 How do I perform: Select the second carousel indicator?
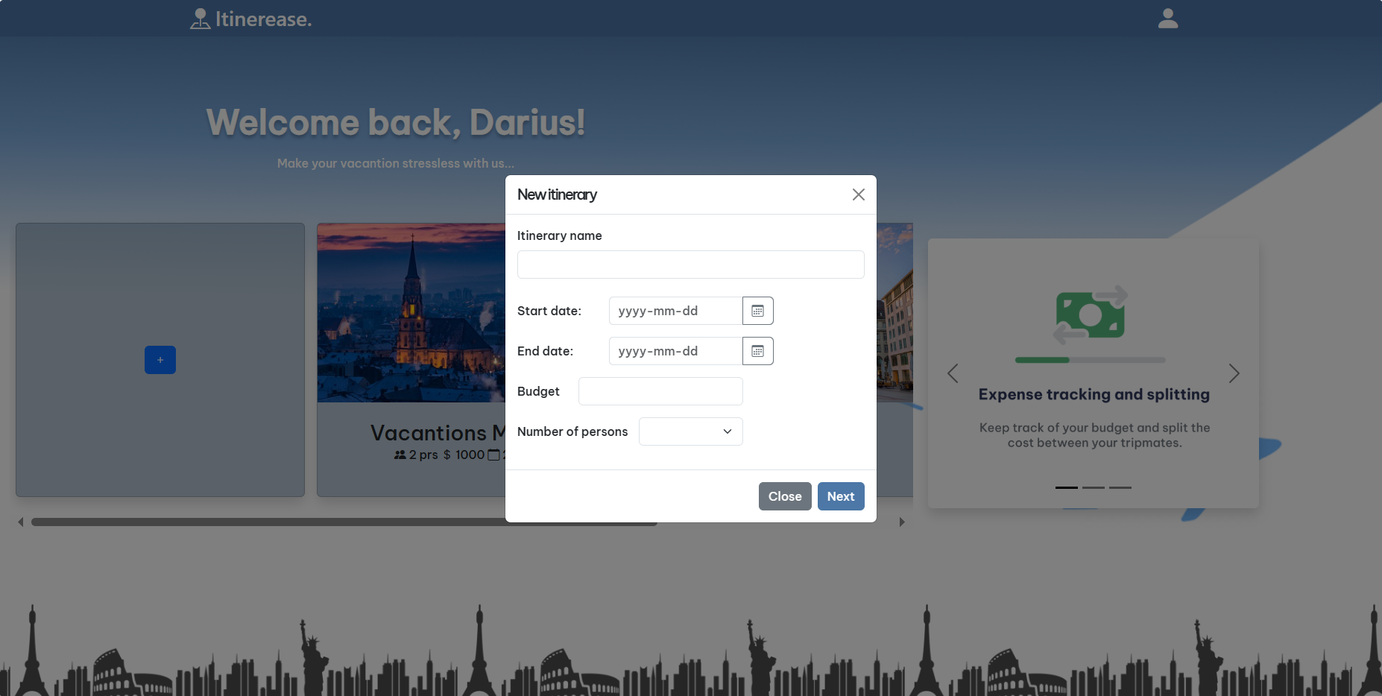coord(1093,487)
